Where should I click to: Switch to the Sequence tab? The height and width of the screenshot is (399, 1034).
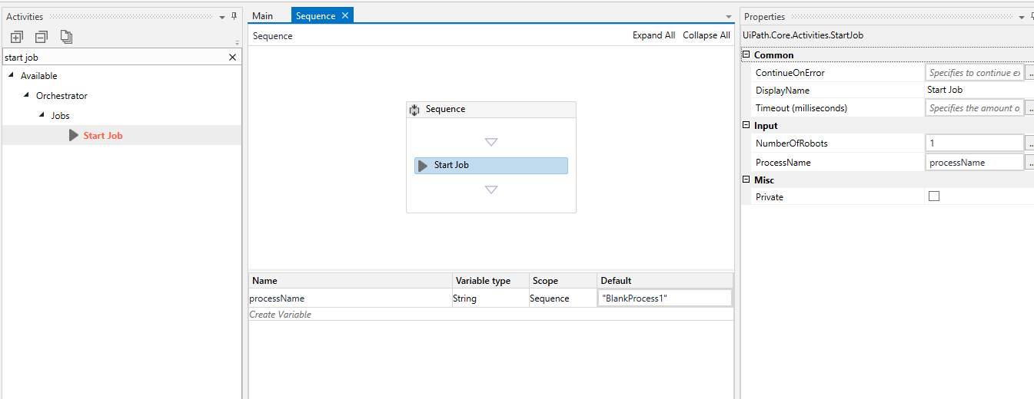point(315,16)
